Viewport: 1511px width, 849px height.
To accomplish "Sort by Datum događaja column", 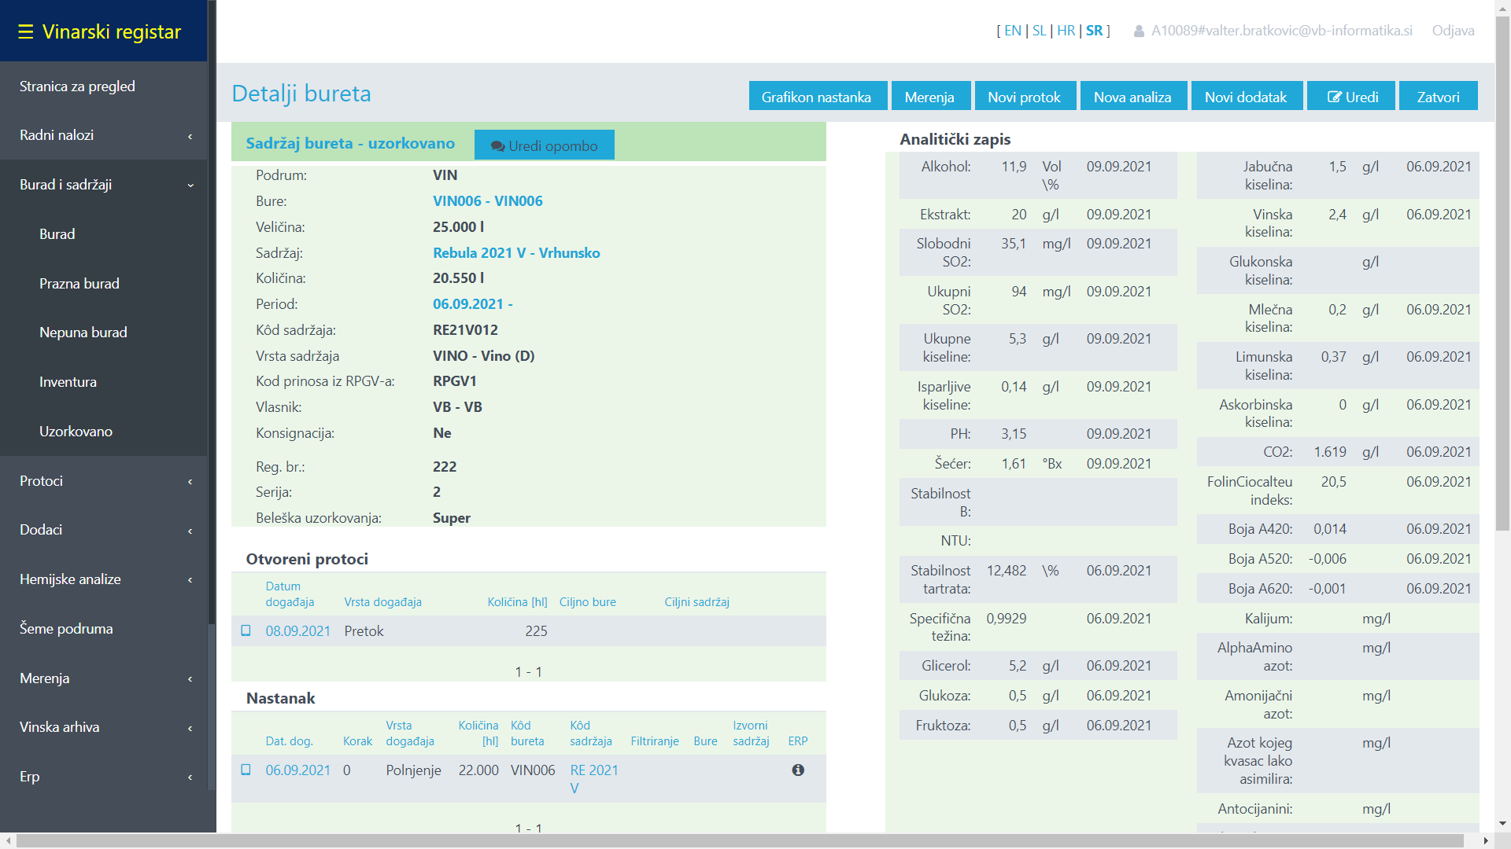I will pos(290,594).
